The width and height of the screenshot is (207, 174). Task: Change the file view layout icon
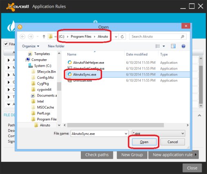click(x=158, y=46)
